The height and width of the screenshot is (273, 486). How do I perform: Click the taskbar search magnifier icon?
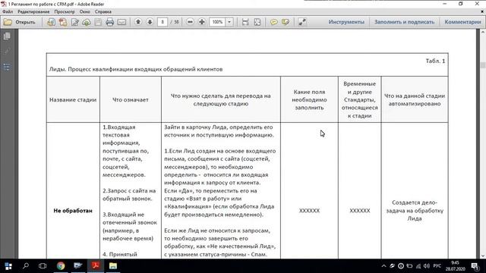pos(26,266)
